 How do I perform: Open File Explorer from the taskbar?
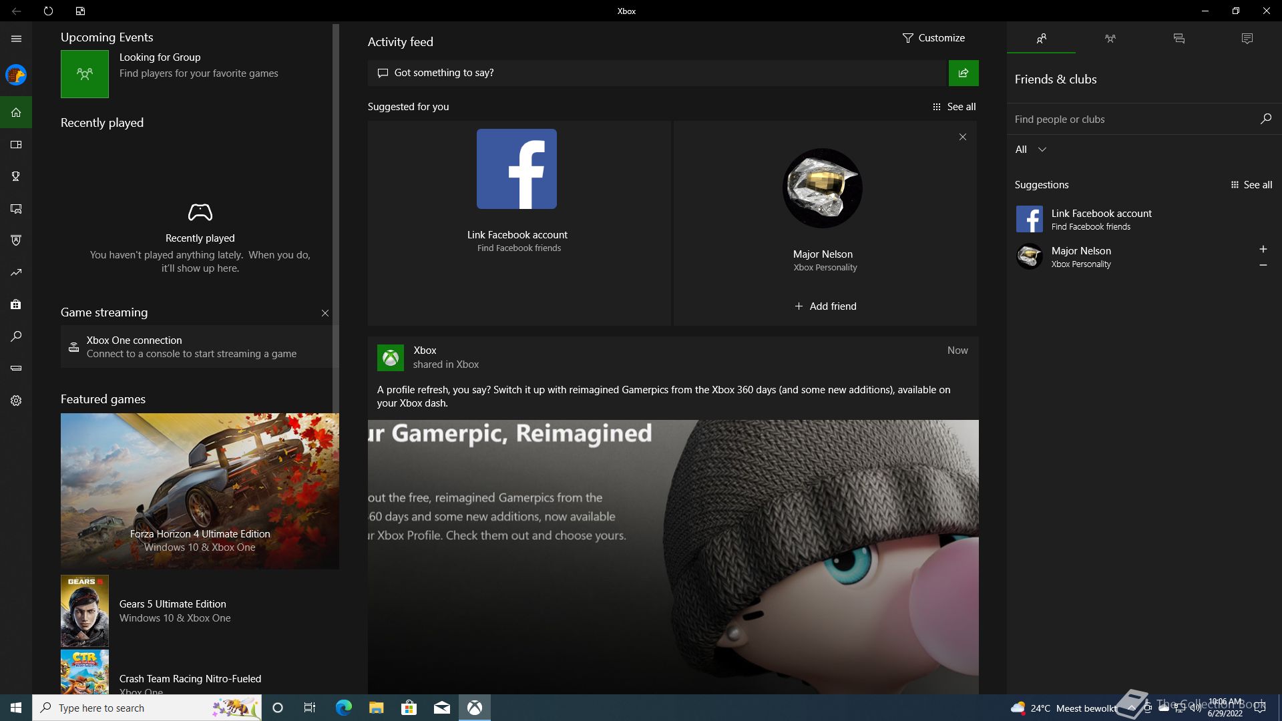376,708
